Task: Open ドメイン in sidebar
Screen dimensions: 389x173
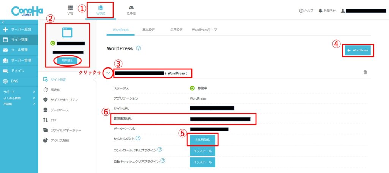Action: (x=19, y=71)
